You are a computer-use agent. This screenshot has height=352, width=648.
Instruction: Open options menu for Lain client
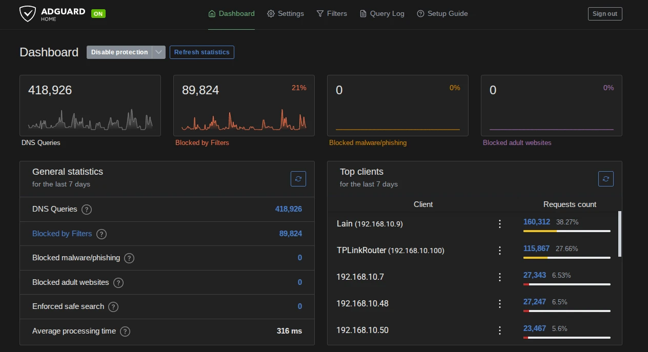click(x=500, y=224)
